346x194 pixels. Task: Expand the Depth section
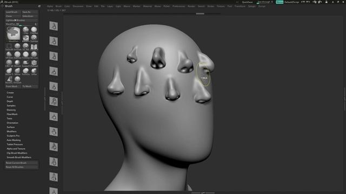click(x=10, y=101)
